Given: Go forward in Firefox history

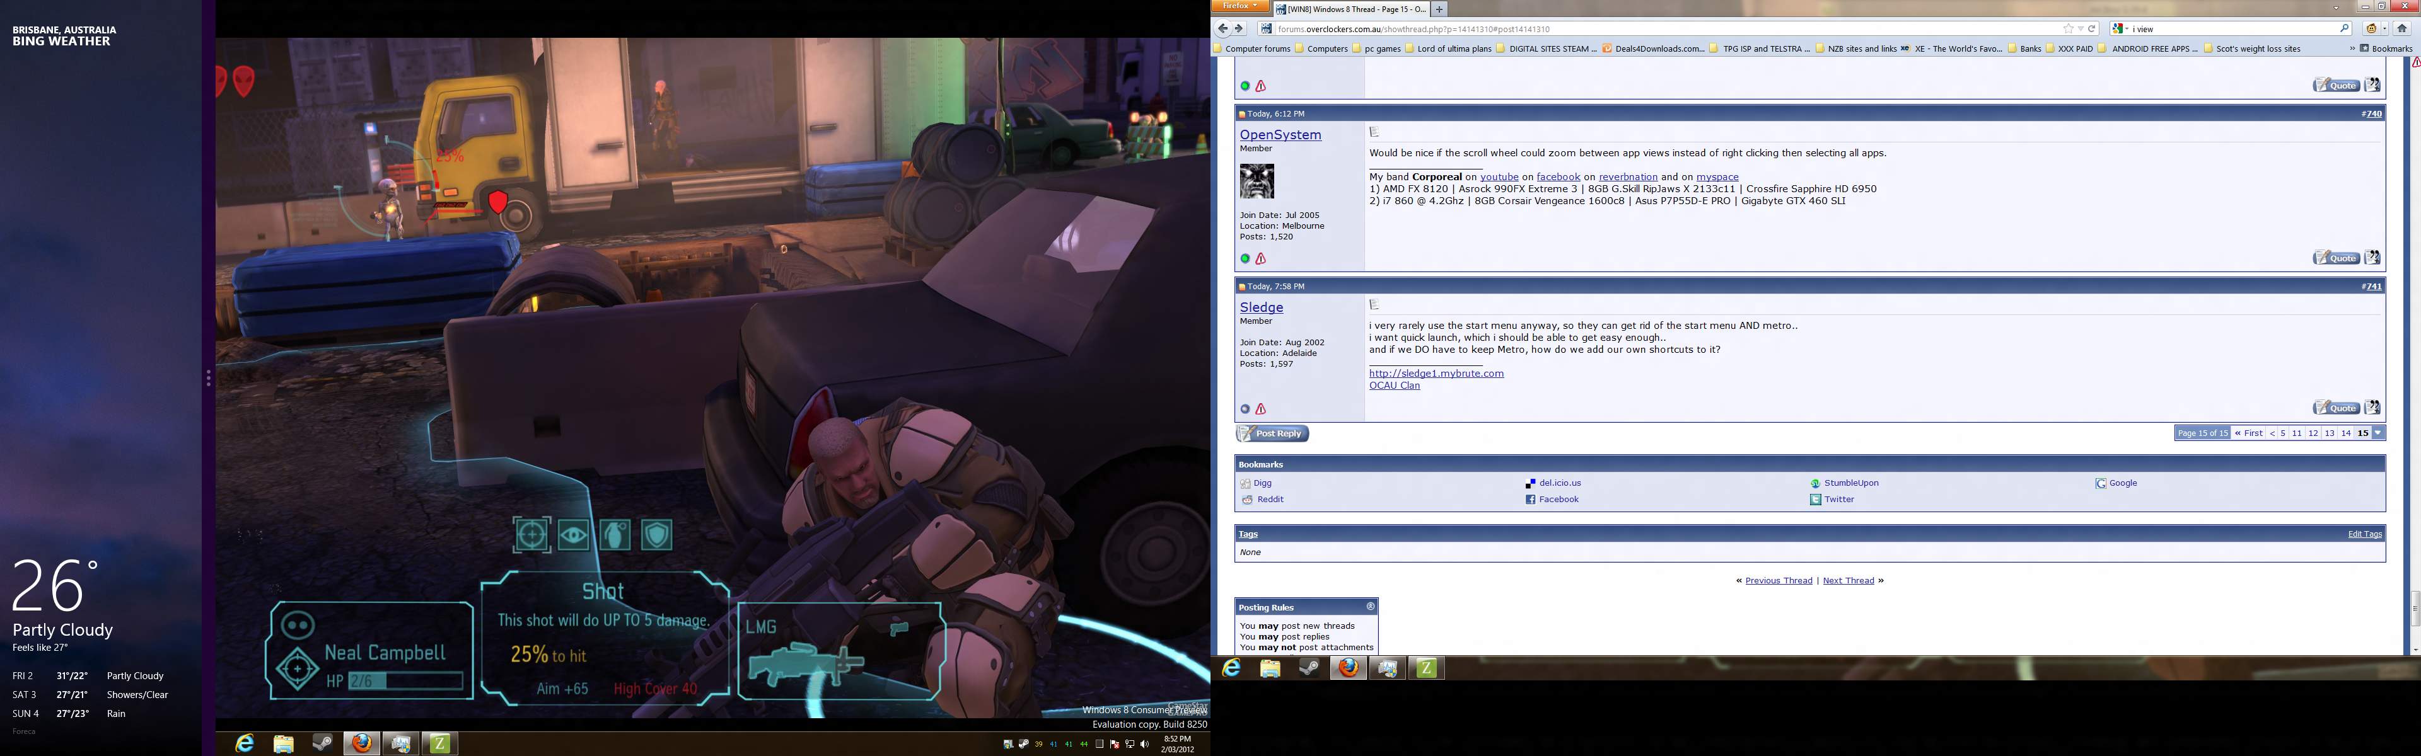Looking at the screenshot, I should pos(1239,28).
